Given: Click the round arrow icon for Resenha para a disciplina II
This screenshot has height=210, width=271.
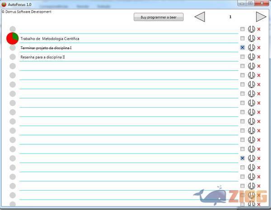Looking at the screenshot, I should tap(252, 57).
